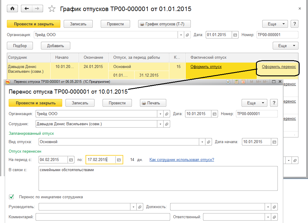Open date picker for 'На период с' field

[x=71, y=160]
